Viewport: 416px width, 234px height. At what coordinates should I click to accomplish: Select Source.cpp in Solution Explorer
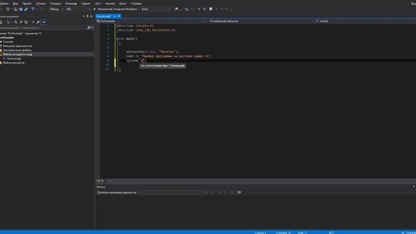(14, 58)
